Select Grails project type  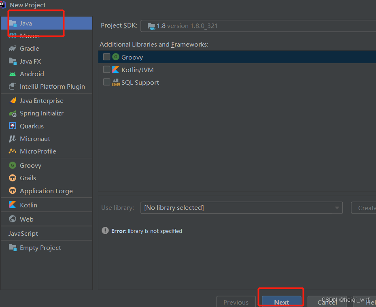tap(47, 178)
